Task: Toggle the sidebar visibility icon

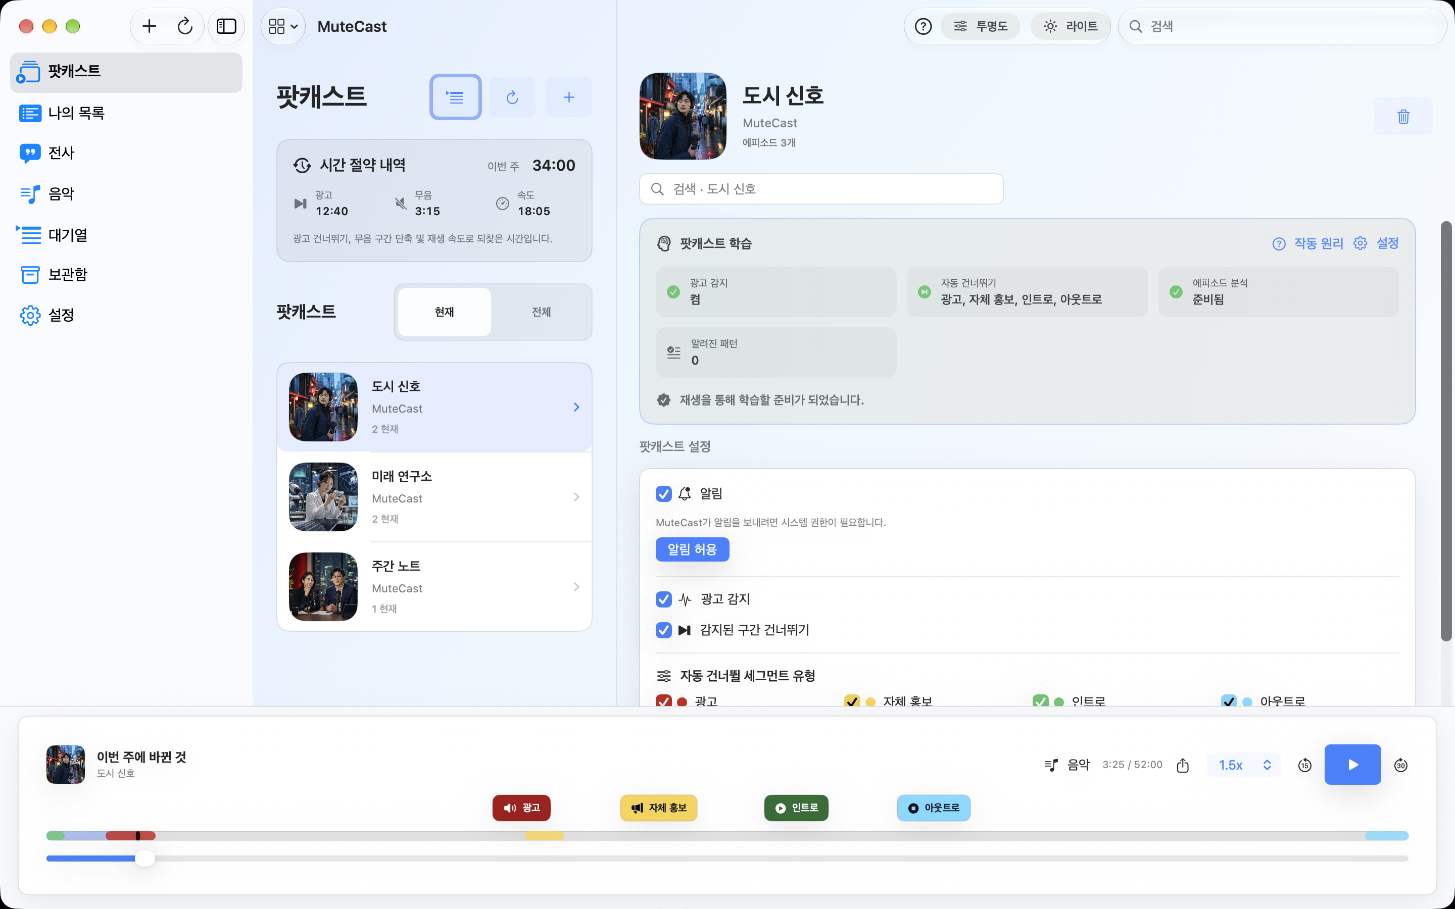Action: coord(226,26)
